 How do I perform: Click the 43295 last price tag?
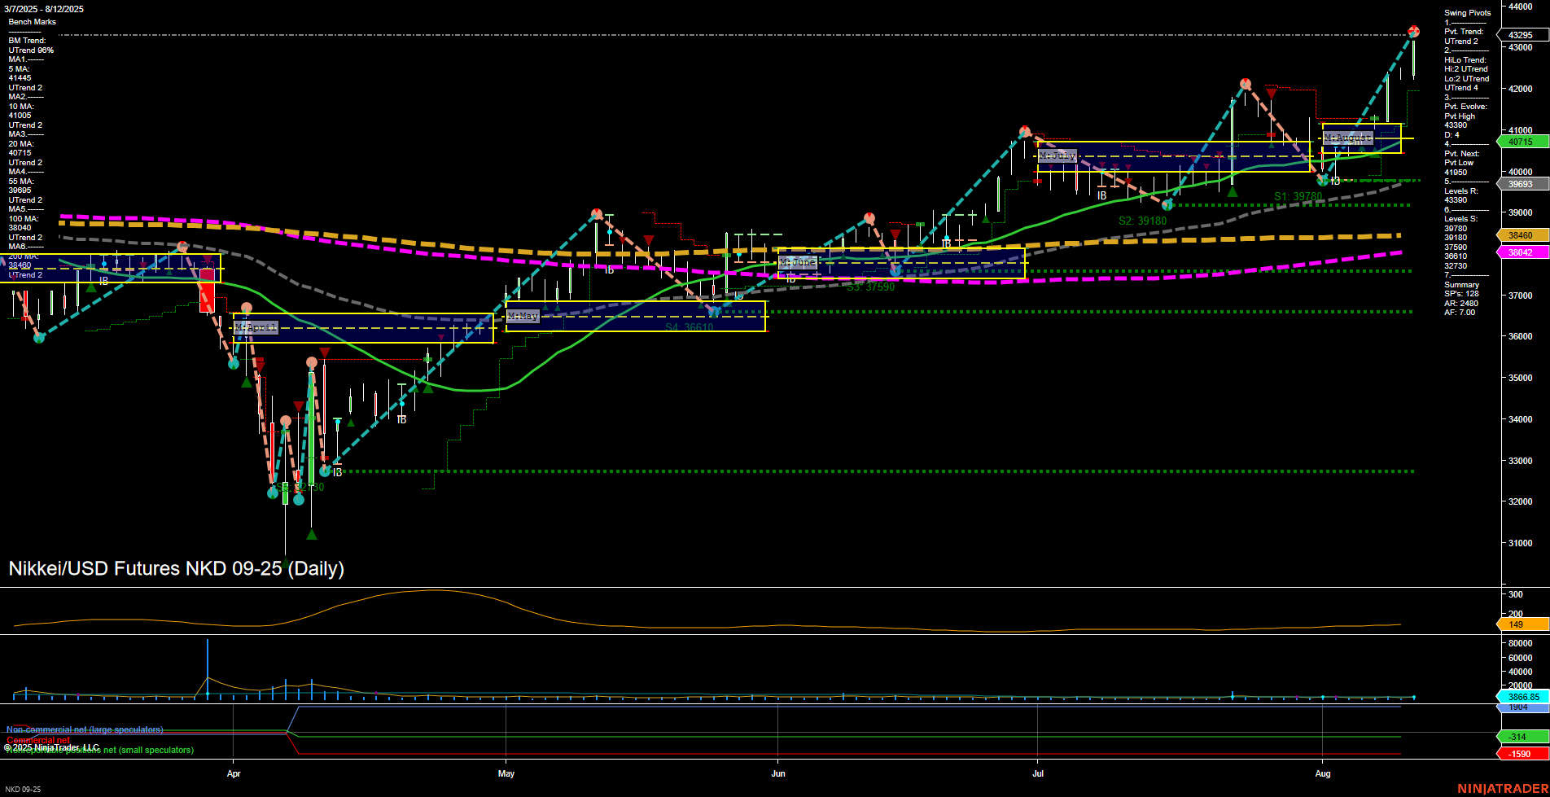tap(1521, 35)
